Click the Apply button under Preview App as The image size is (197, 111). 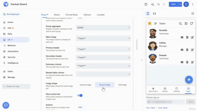tap(191, 102)
